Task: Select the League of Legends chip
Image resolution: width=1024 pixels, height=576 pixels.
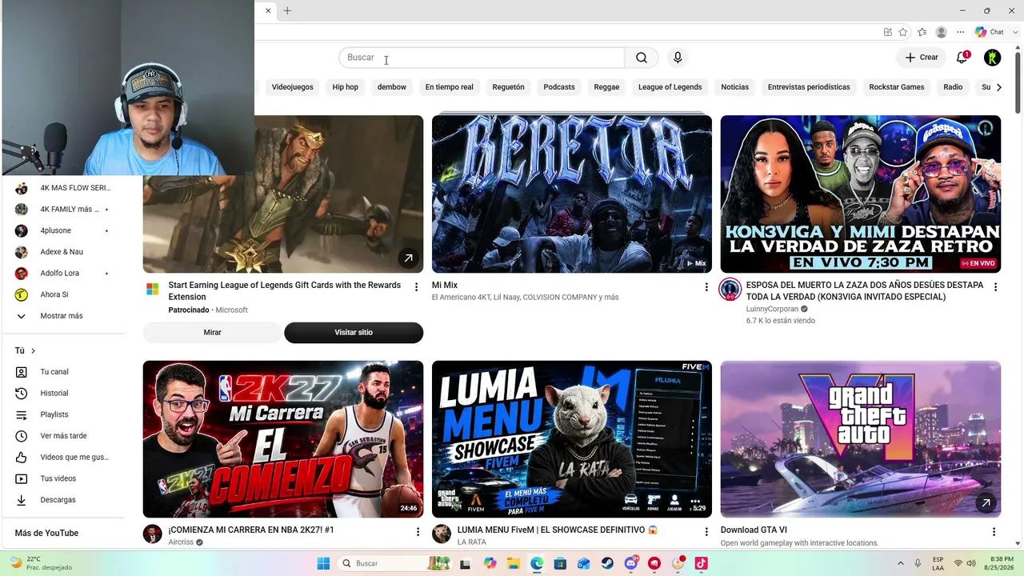Action: [670, 87]
